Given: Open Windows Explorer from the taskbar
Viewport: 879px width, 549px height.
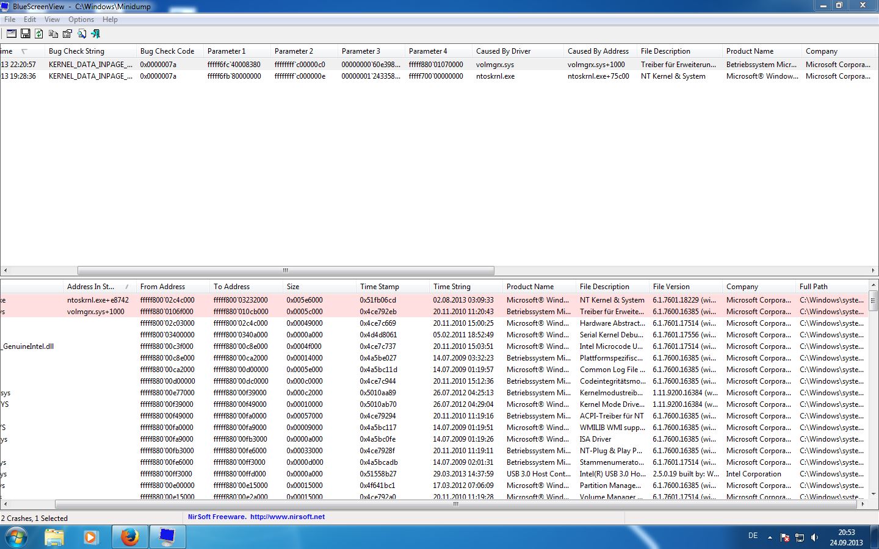Looking at the screenshot, I should 54,537.
